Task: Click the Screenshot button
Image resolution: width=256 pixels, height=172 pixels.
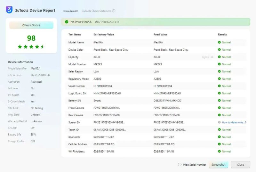Action: point(218,165)
